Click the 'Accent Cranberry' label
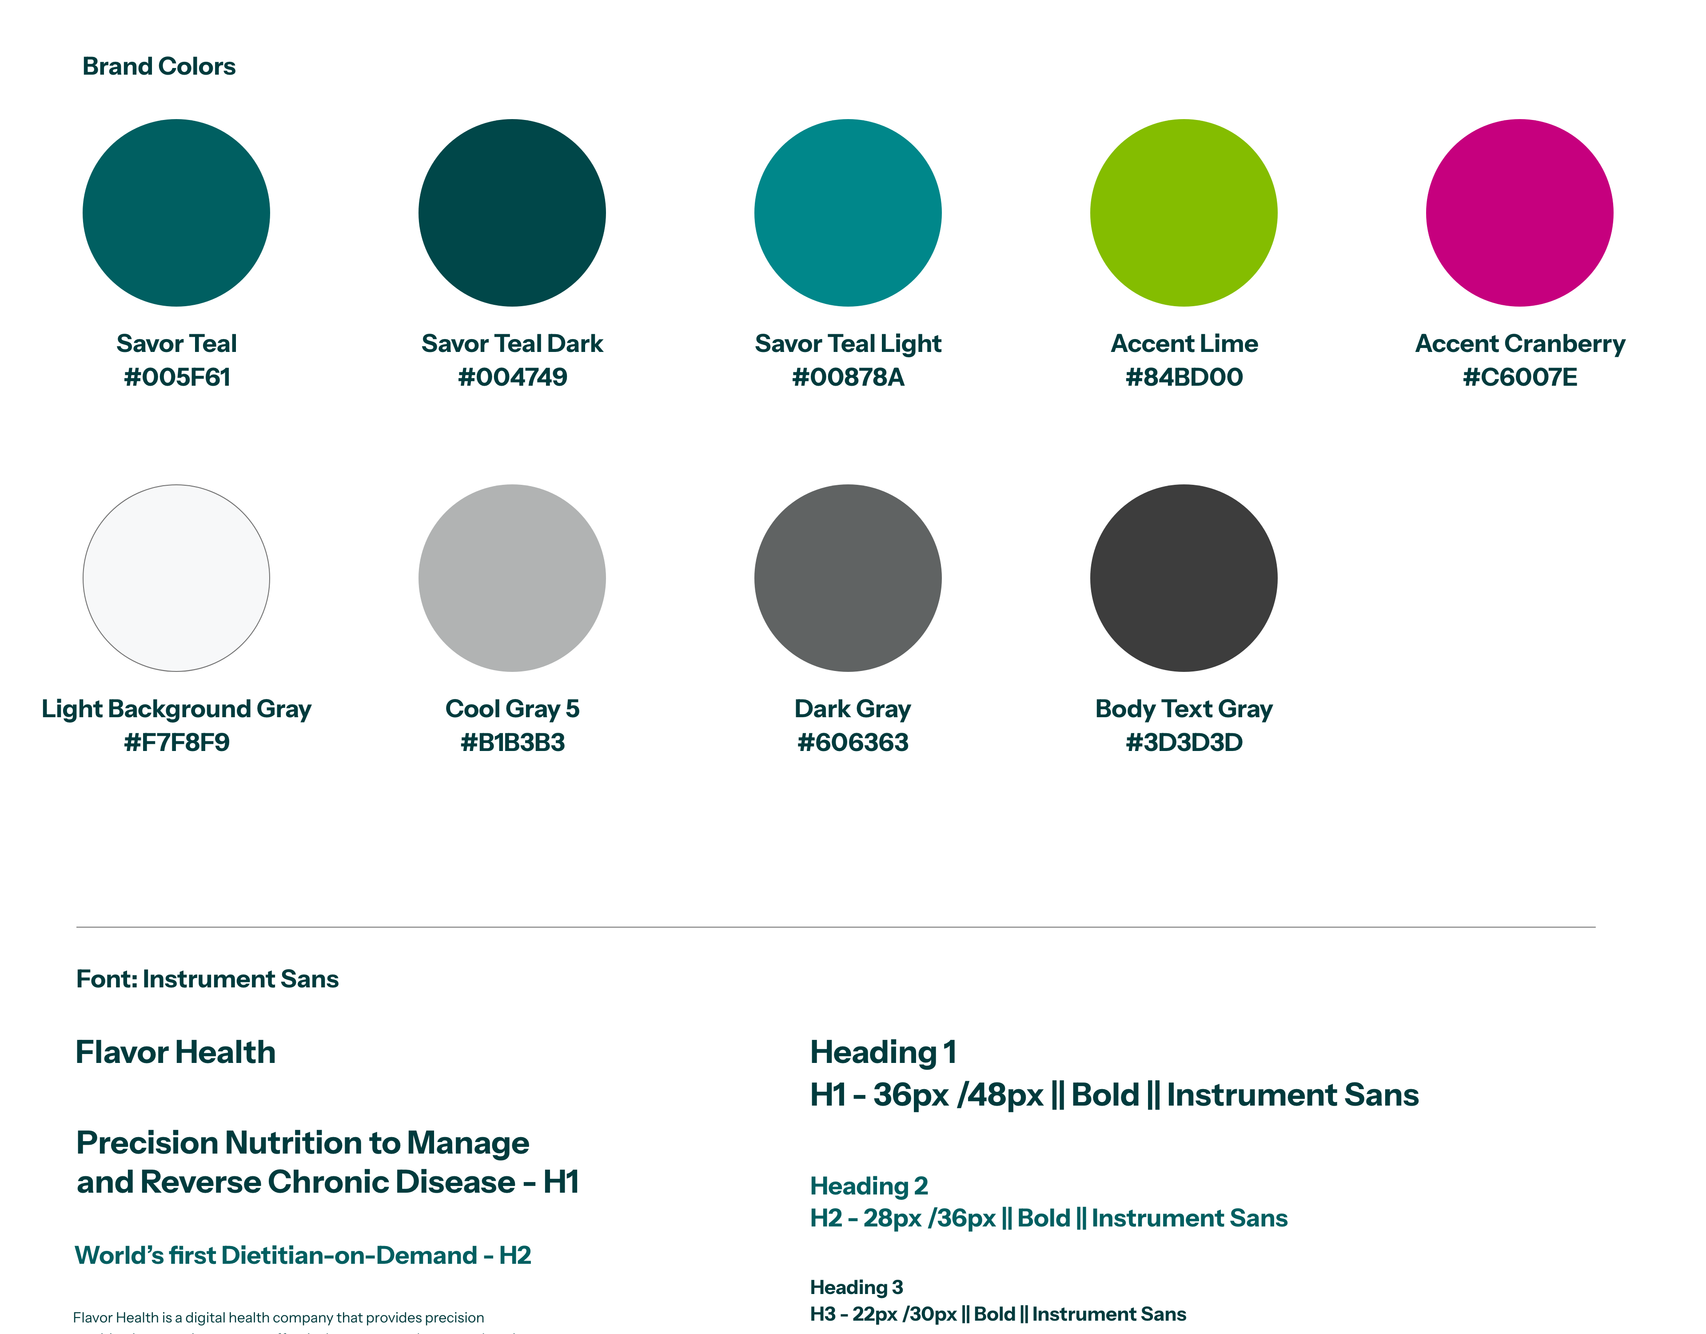 (x=1520, y=344)
